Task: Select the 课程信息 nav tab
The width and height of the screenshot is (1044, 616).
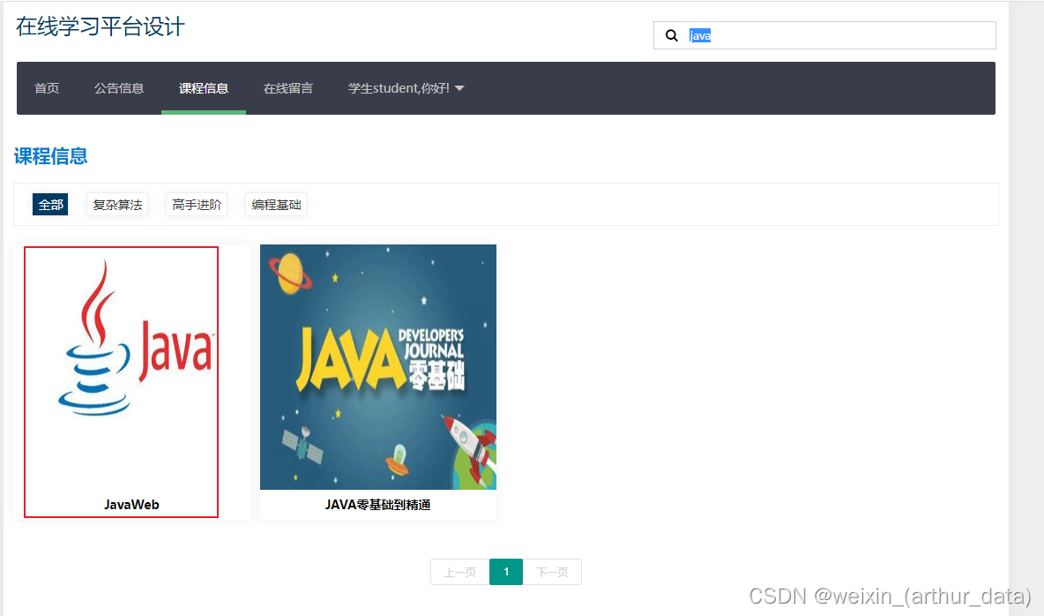Action: click(204, 88)
